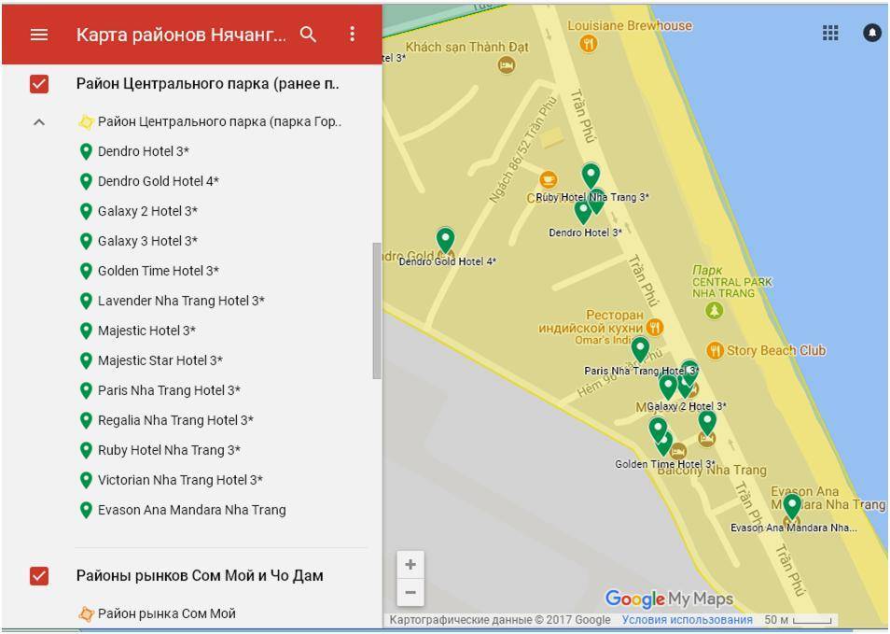The height and width of the screenshot is (634, 890).
Task: Click the Story Beach Club restaurant icon
Action: pos(715,350)
